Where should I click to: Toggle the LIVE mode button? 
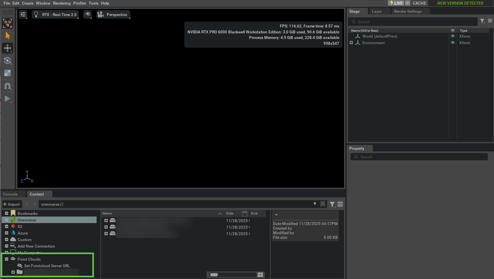click(396, 3)
